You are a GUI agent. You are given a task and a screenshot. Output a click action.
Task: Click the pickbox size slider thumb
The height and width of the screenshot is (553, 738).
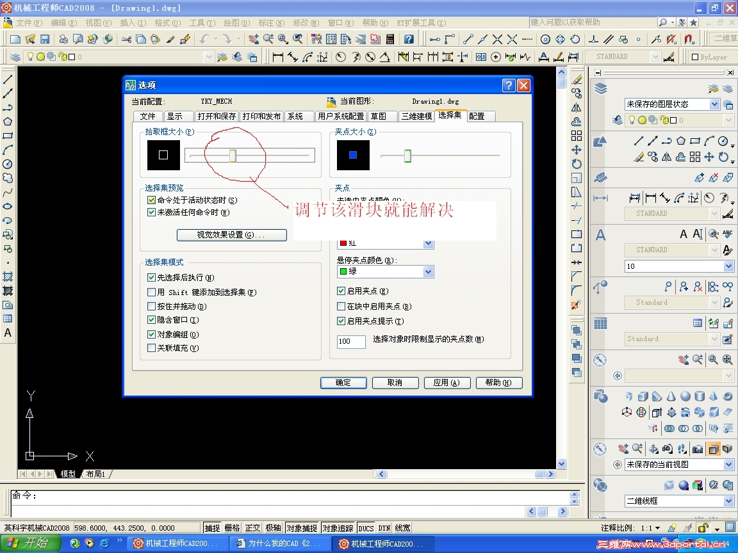(233, 155)
